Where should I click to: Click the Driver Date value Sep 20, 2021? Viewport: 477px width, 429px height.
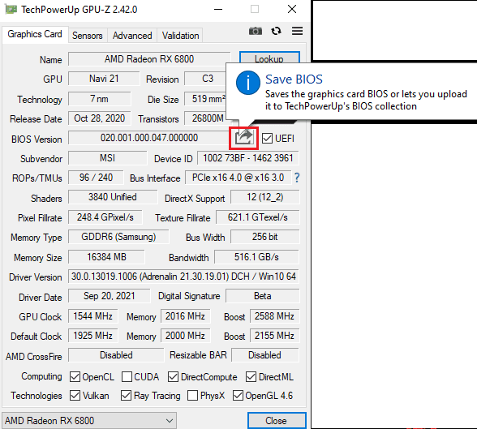tap(110, 296)
